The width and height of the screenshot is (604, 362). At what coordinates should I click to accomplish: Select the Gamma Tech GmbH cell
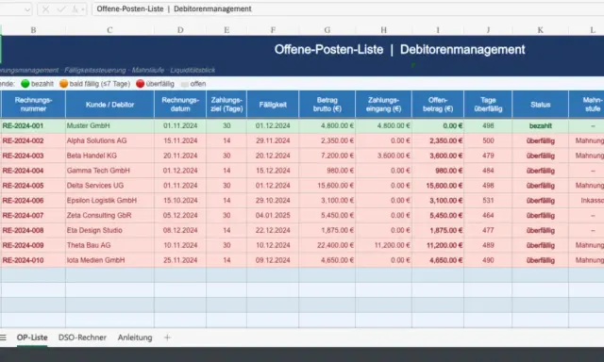(109, 171)
